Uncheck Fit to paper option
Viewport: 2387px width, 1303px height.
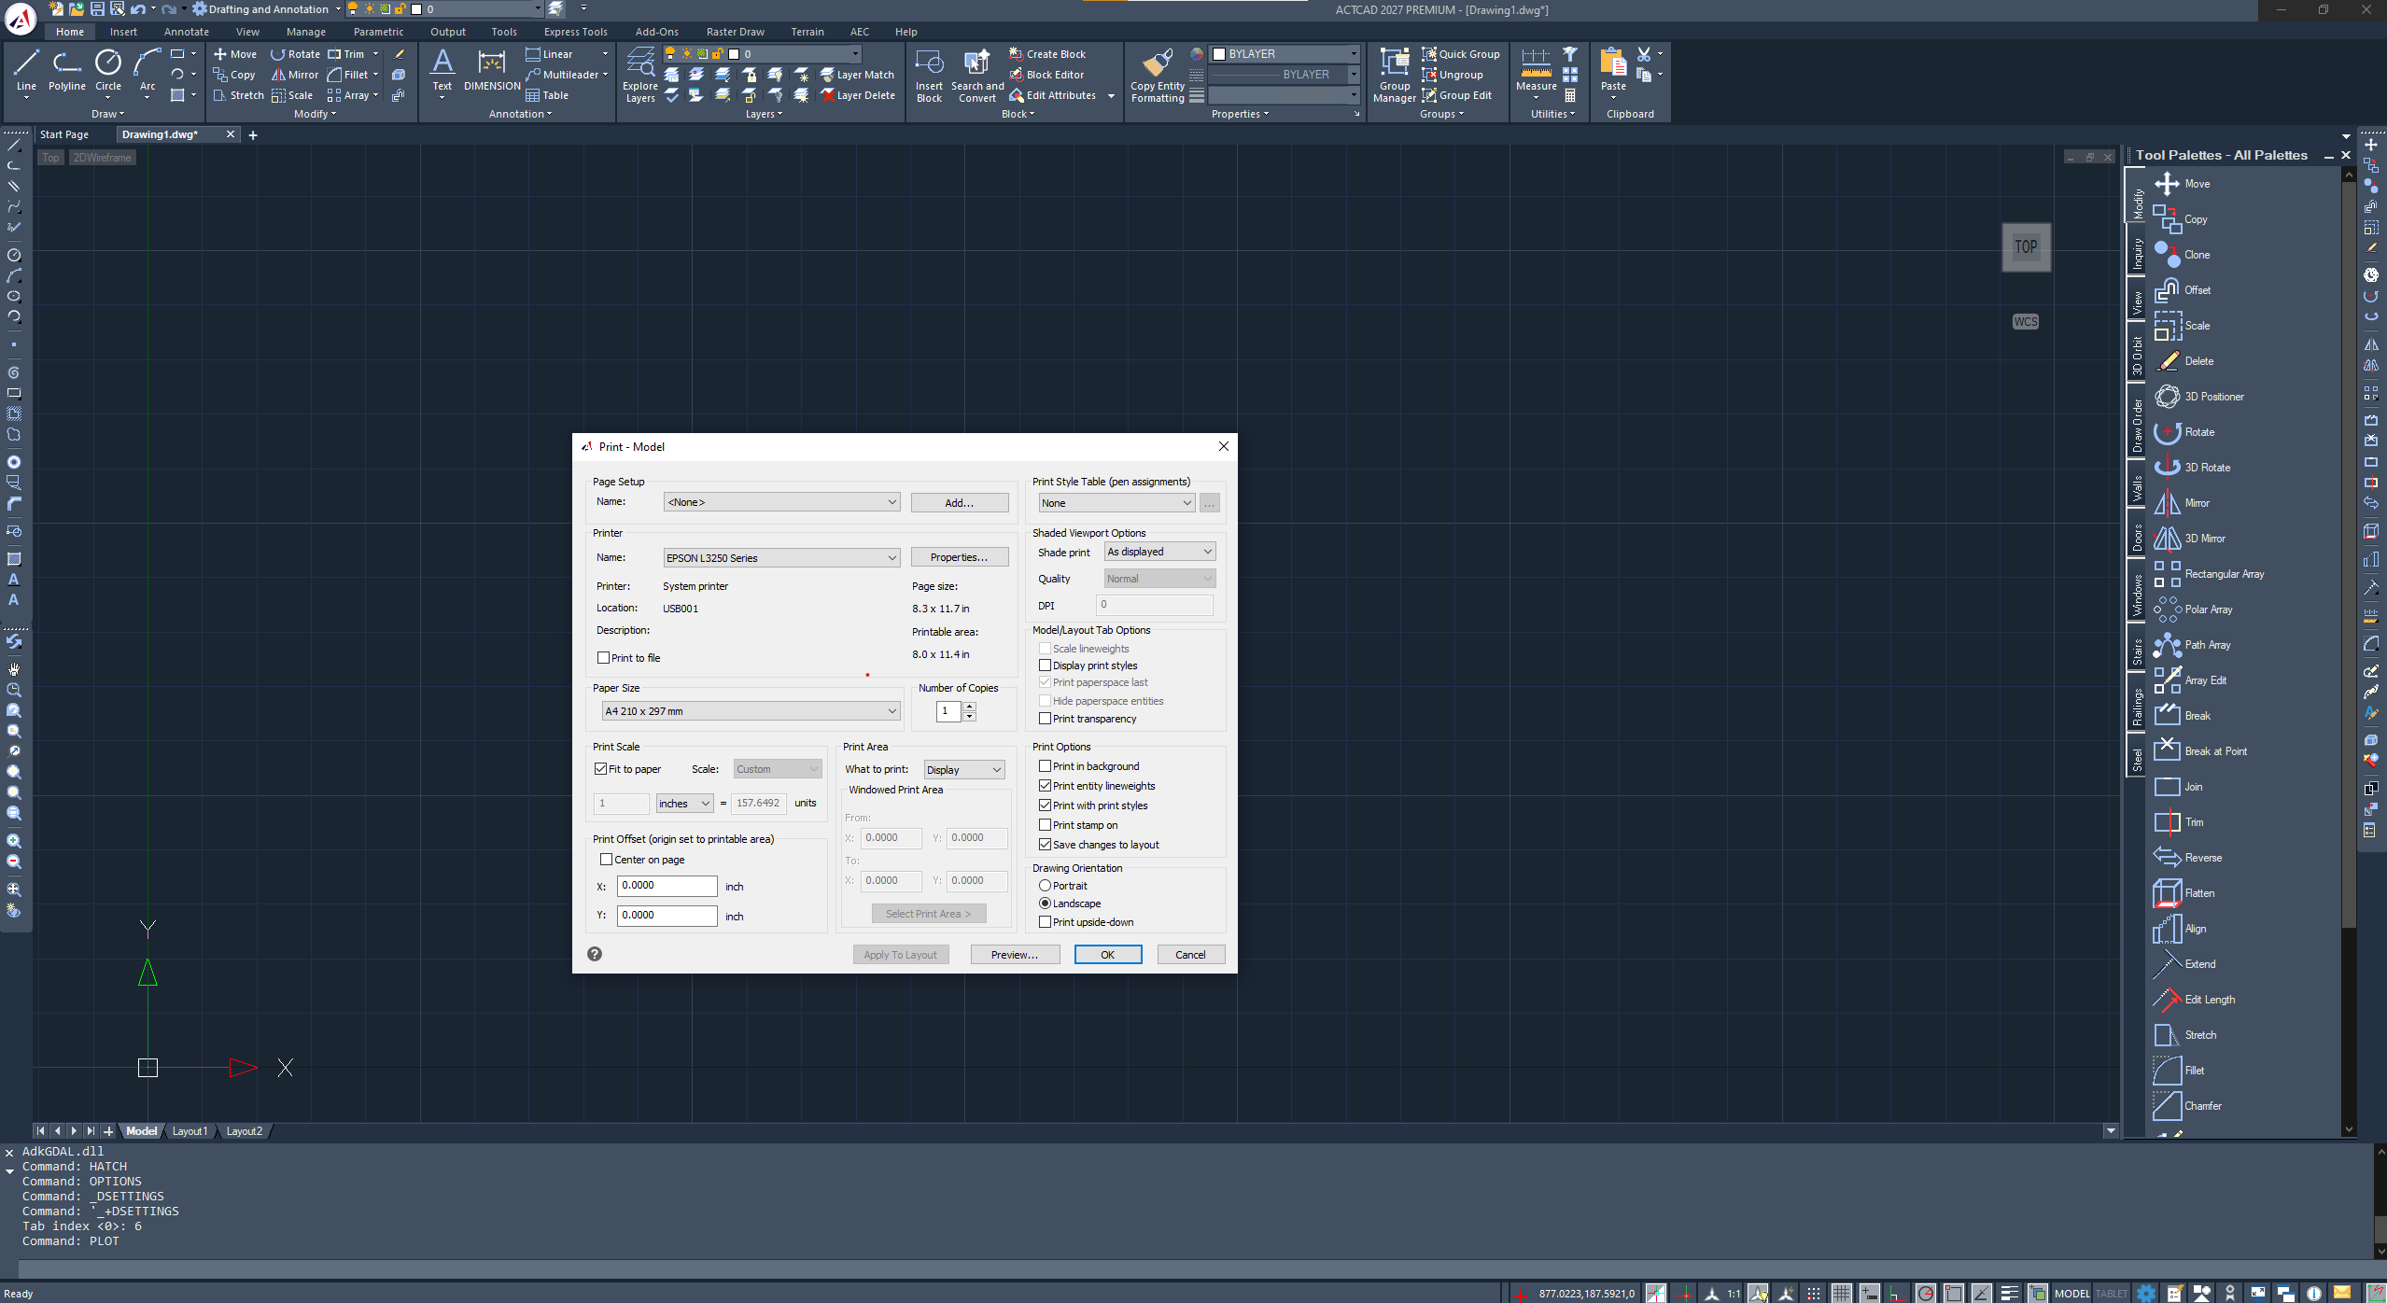(x=601, y=769)
